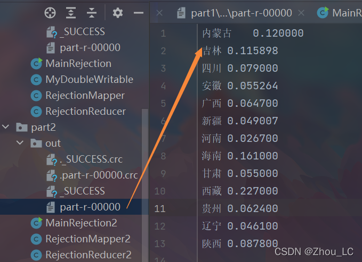Viewport: 362px width, 262px height.
Task: Click the Select Opened File locate icon
Action: coord(50,13)
